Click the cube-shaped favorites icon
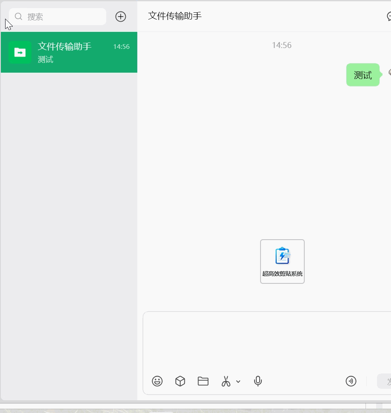The image size is (391, 413). point(180,381)
